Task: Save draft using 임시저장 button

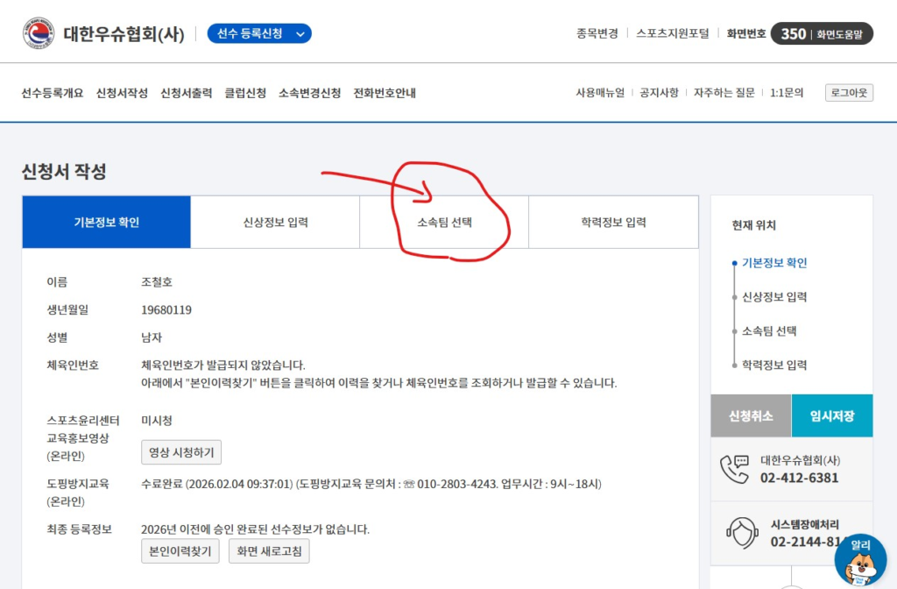Action: [831, 416]
